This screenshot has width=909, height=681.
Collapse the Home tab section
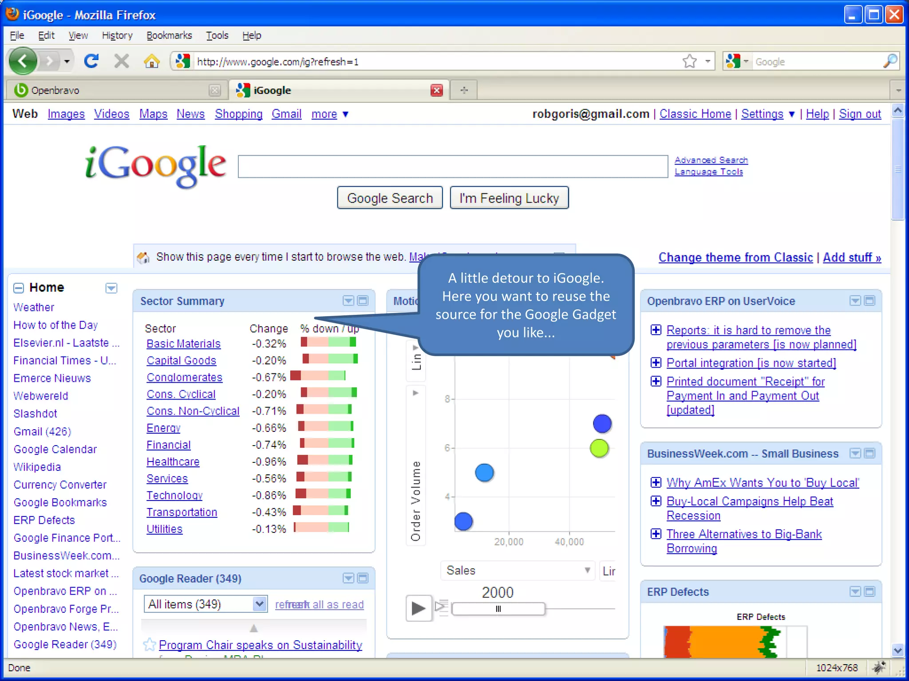click(19, 288)
